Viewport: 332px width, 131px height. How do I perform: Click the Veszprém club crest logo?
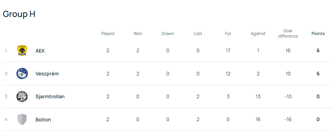click(x=22, y=74)
